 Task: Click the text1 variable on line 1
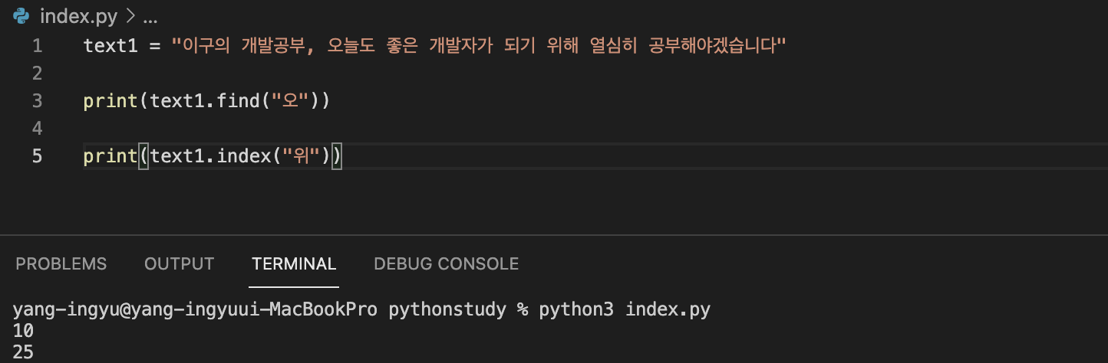[x=110, y=46]
